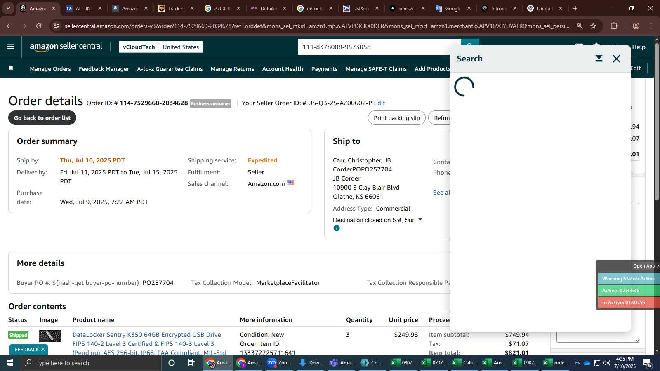Open Microsoft Teams in taskbar
The image size is (660, 371).
point(342,363)
